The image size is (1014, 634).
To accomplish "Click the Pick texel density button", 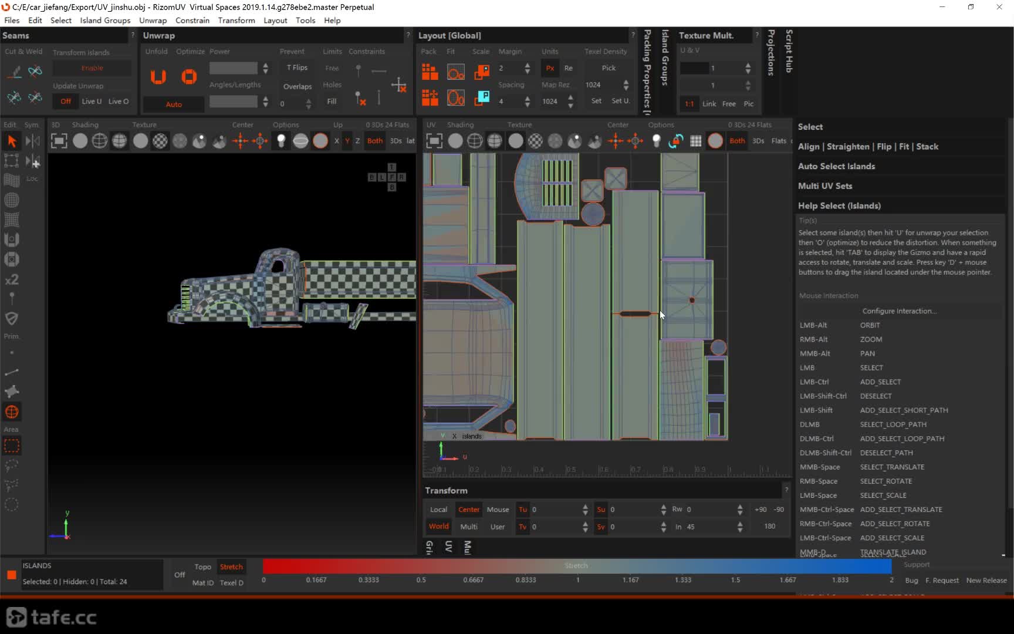I will 609,68.
